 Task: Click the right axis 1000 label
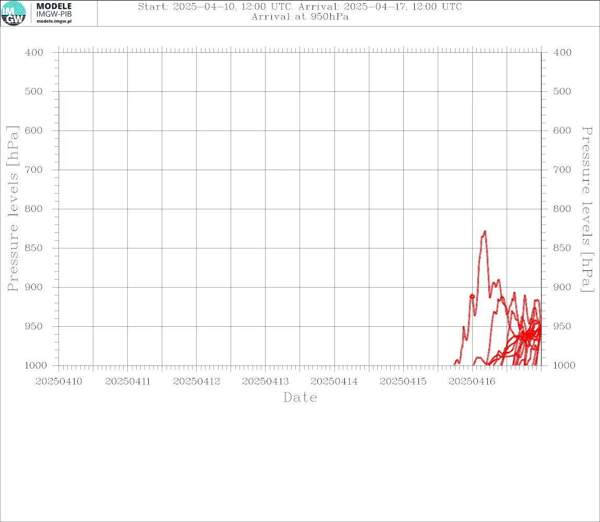[564, 365]
